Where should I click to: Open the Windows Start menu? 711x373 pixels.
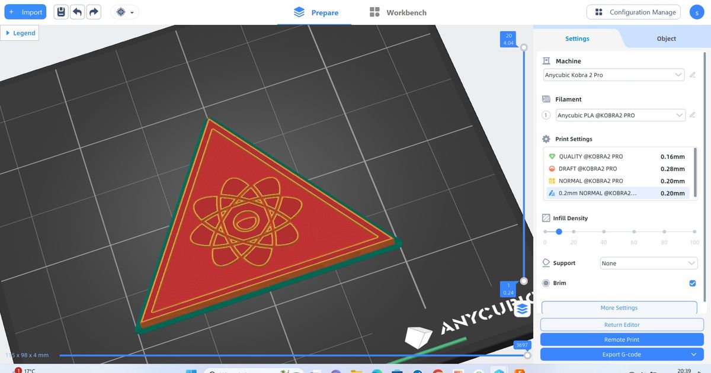pos(191,369)
